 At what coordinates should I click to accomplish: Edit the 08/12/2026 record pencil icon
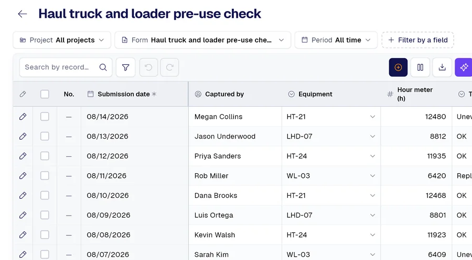coord(23,156)
